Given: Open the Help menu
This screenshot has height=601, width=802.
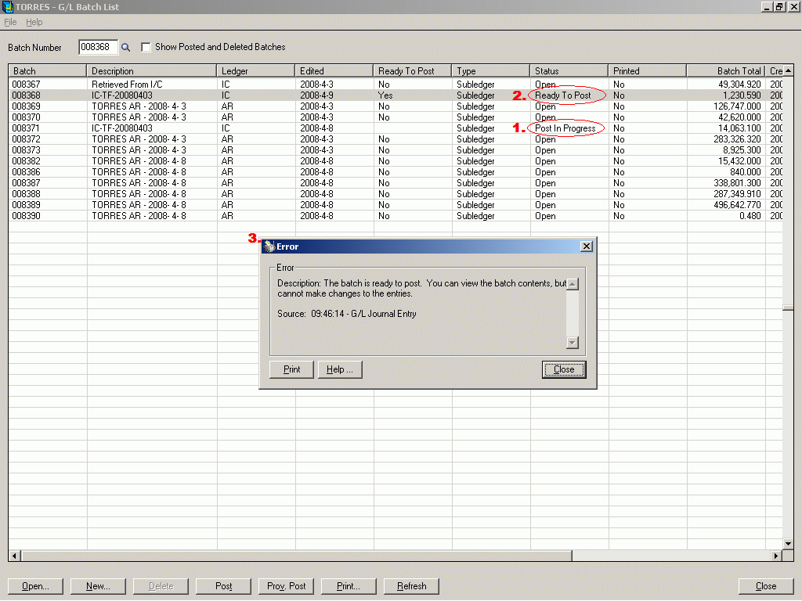Looking at the screenshot, I should coord(34,22).
